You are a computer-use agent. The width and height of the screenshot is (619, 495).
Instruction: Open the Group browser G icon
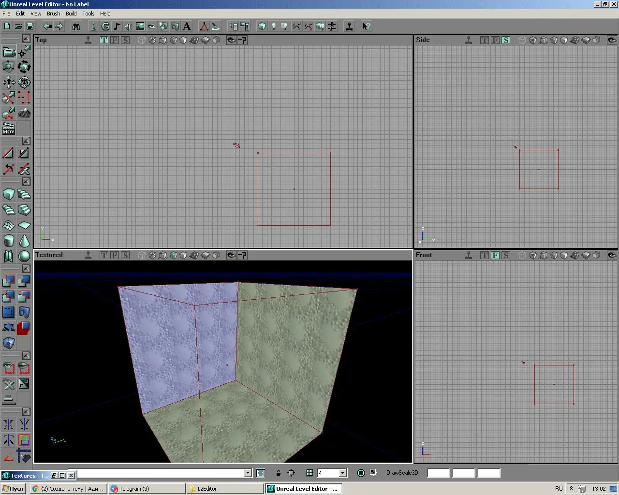click(x=105, y=26)
